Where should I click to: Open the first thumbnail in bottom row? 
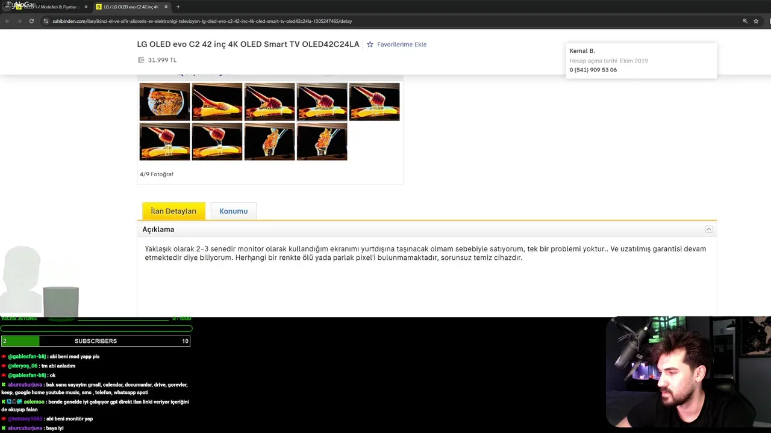tap(164, 141)
